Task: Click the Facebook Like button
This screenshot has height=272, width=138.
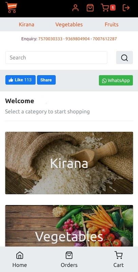Action: 20,80
